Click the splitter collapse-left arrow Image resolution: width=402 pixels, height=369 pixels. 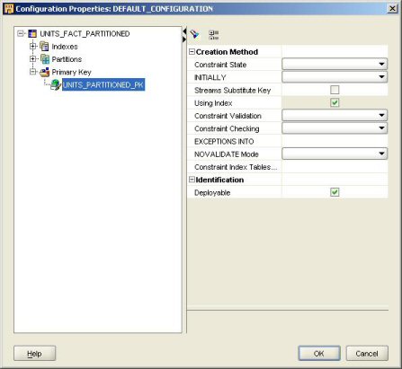click(184, 31)
